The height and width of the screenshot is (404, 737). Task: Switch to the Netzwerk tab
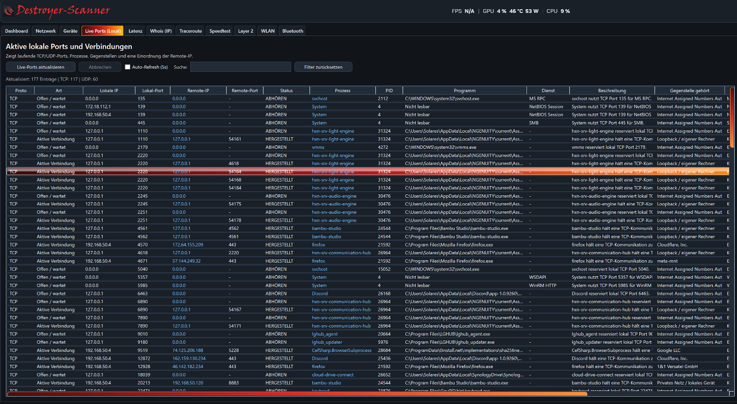click(x=46, y=31)
